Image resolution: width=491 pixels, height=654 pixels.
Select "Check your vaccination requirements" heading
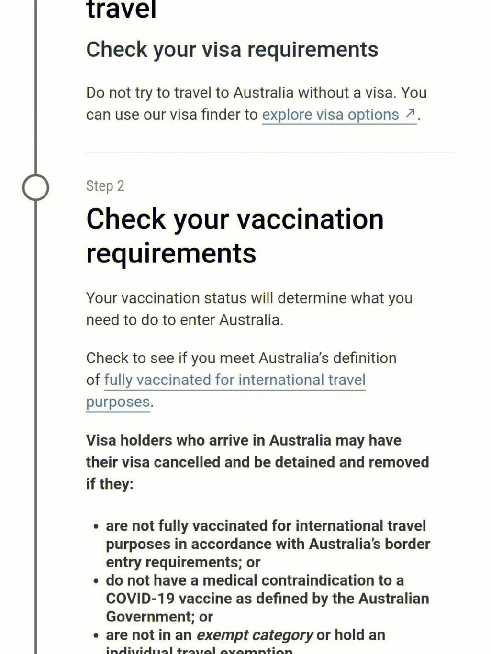coord(234,236)
